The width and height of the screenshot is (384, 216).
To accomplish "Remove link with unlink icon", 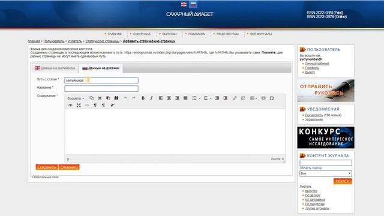I will click(x=243, y=98).
